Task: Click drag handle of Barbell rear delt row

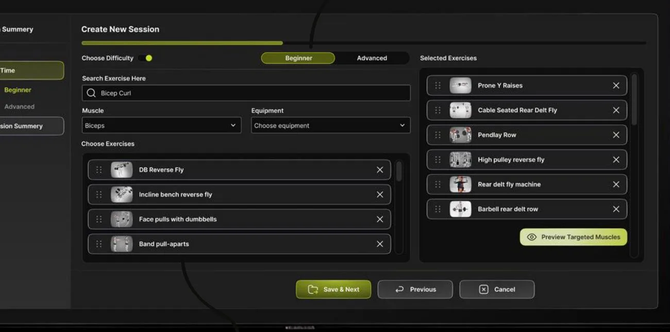Action: (x=438, y=209)
